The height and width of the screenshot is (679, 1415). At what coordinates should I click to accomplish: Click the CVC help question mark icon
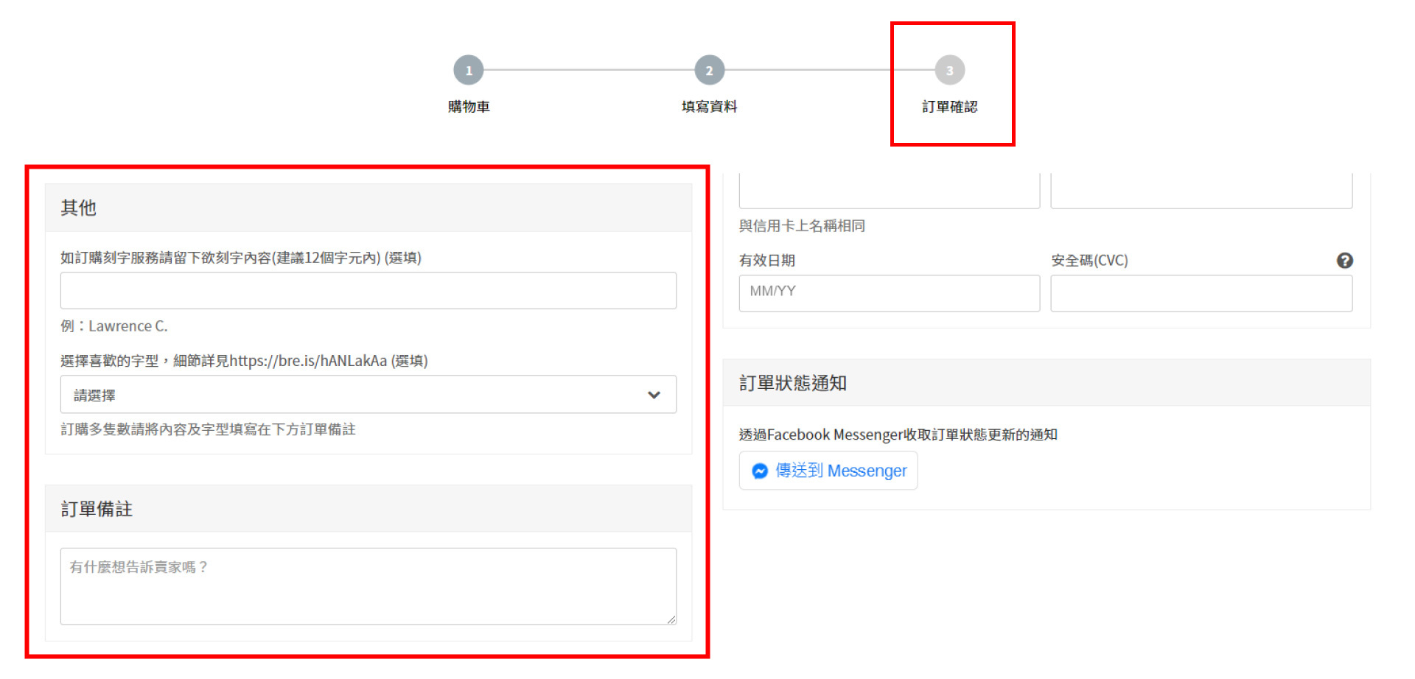coord(1344,260)
